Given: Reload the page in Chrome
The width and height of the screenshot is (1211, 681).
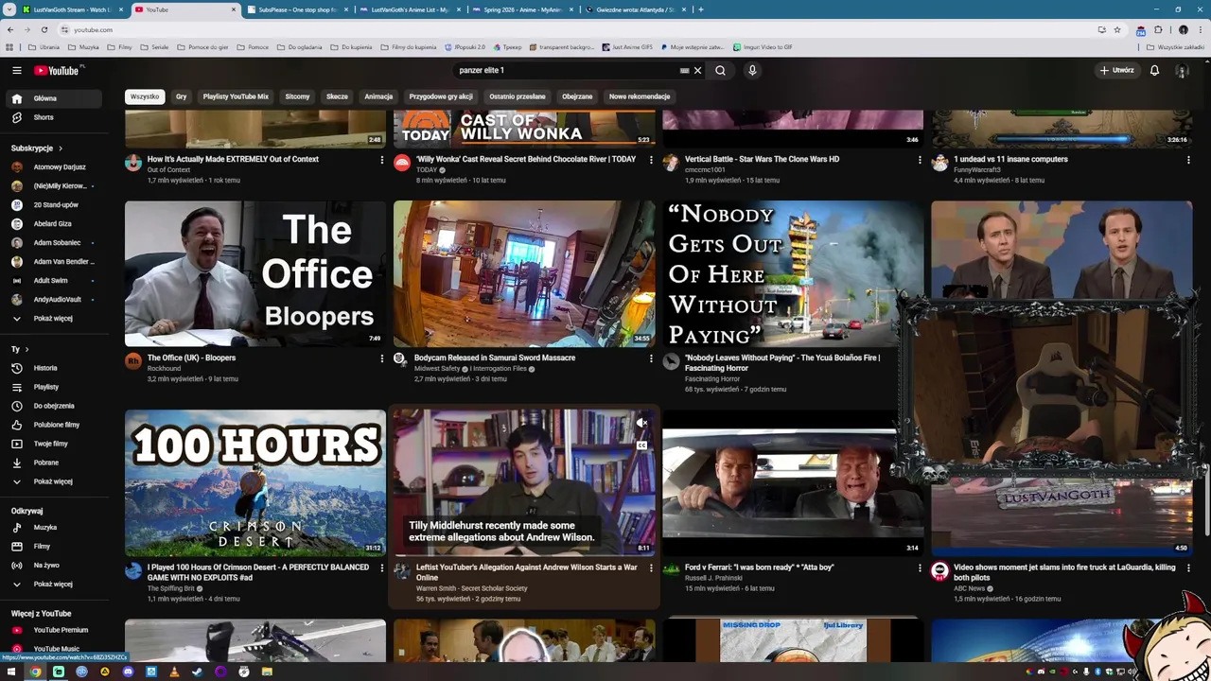Looking at the screenshot, I should coord(44,29).
